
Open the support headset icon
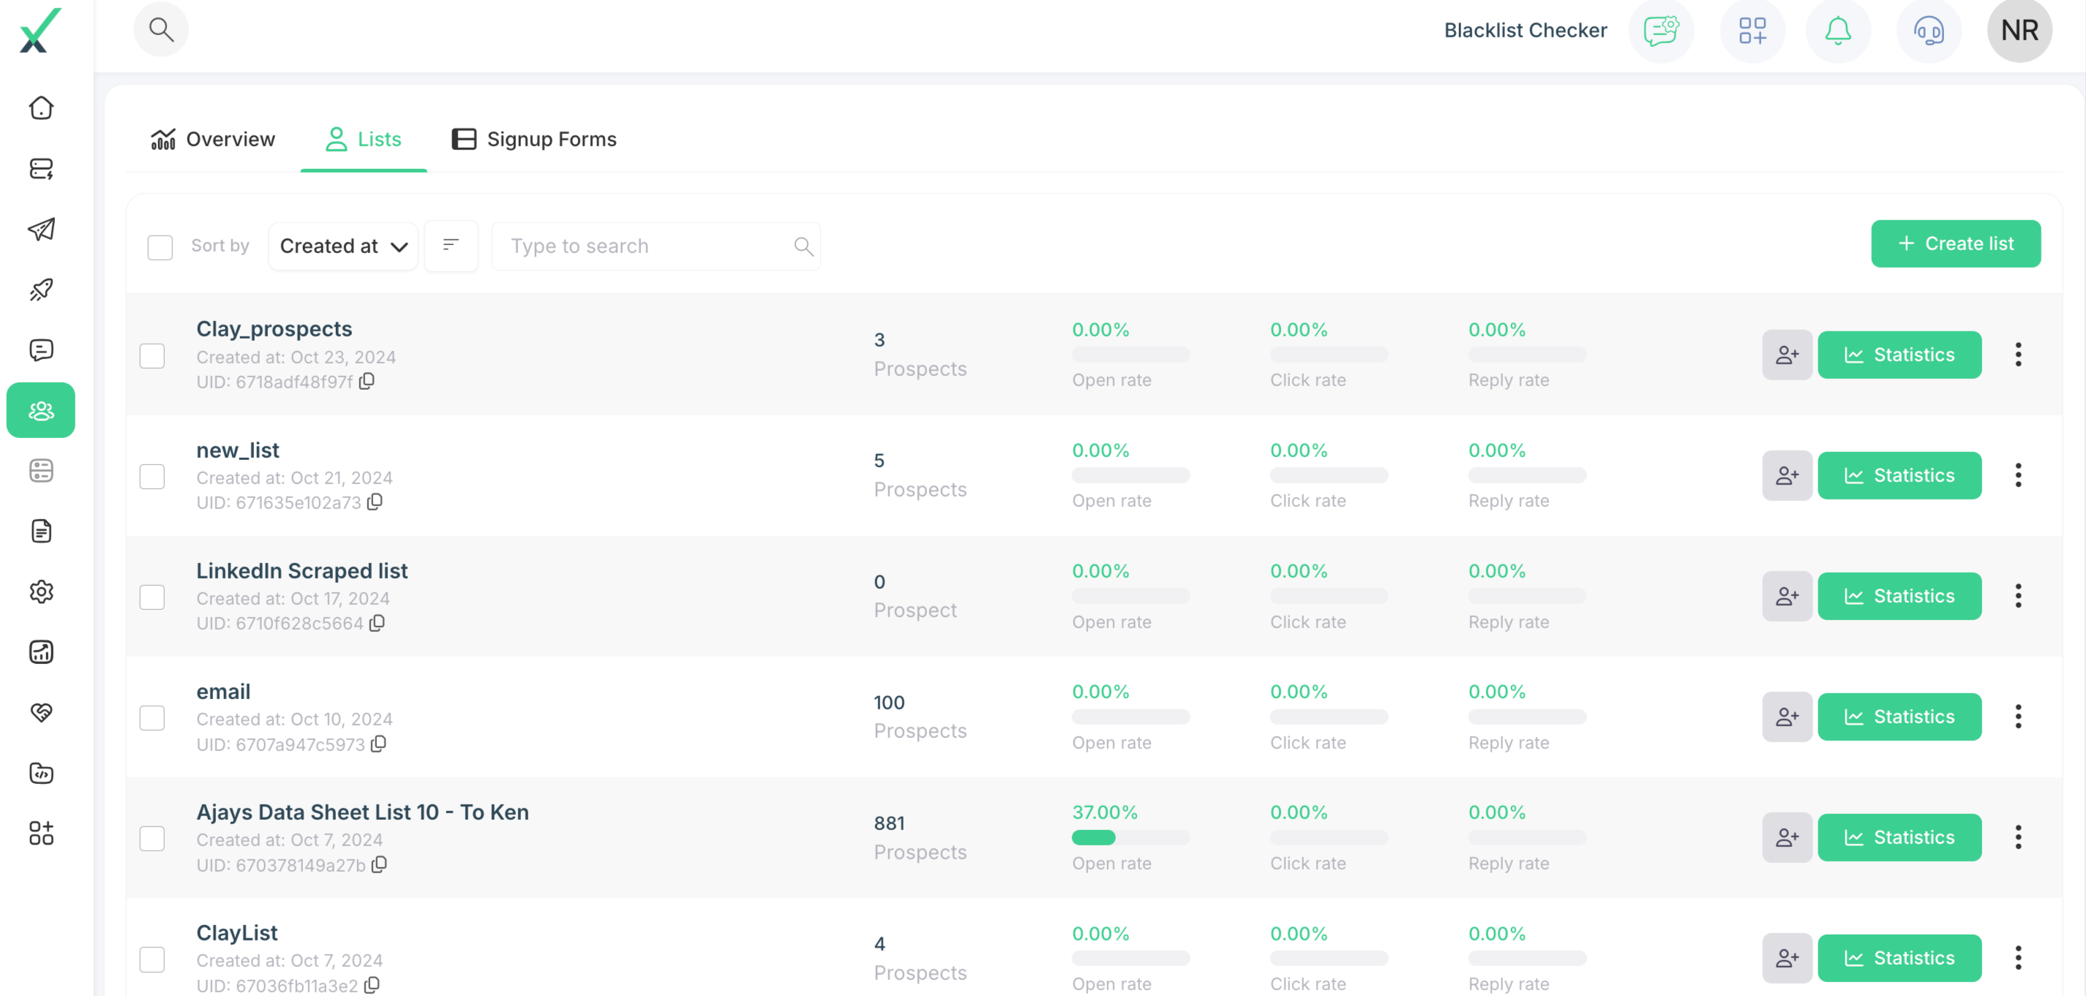(1928, 31)
